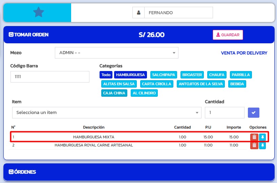
Task: Select the HAMBURGUESA category
Action: tap(130, 75)
